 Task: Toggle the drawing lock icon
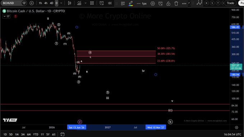[x=168, y=4]
